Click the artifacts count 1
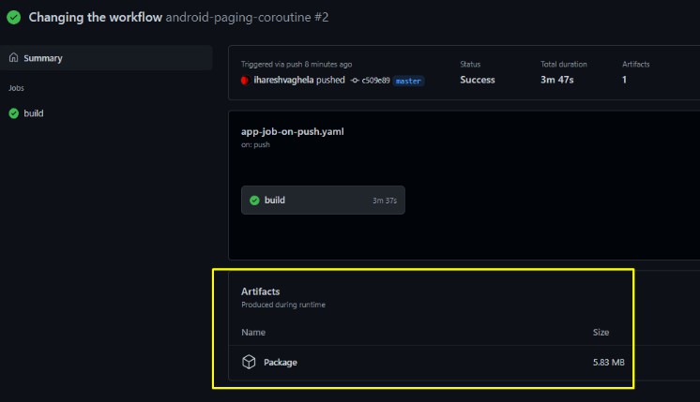 624,80
